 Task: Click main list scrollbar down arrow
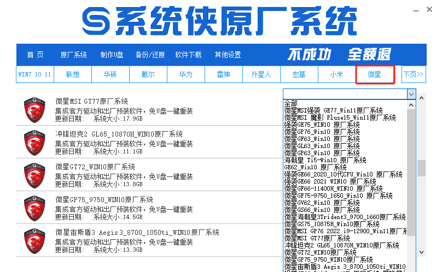coord(421,252)
